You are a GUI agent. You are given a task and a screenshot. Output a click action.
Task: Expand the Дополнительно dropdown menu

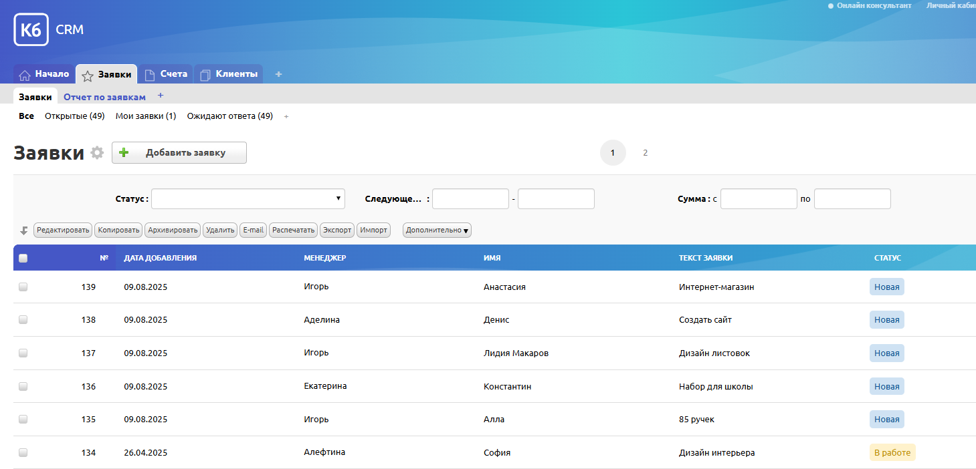tap(437, 230)
